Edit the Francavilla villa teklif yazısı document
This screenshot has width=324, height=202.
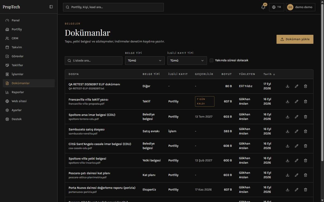[296, 102]
